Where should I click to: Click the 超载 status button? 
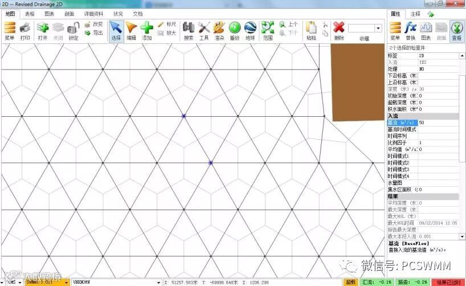click(351, 282)
